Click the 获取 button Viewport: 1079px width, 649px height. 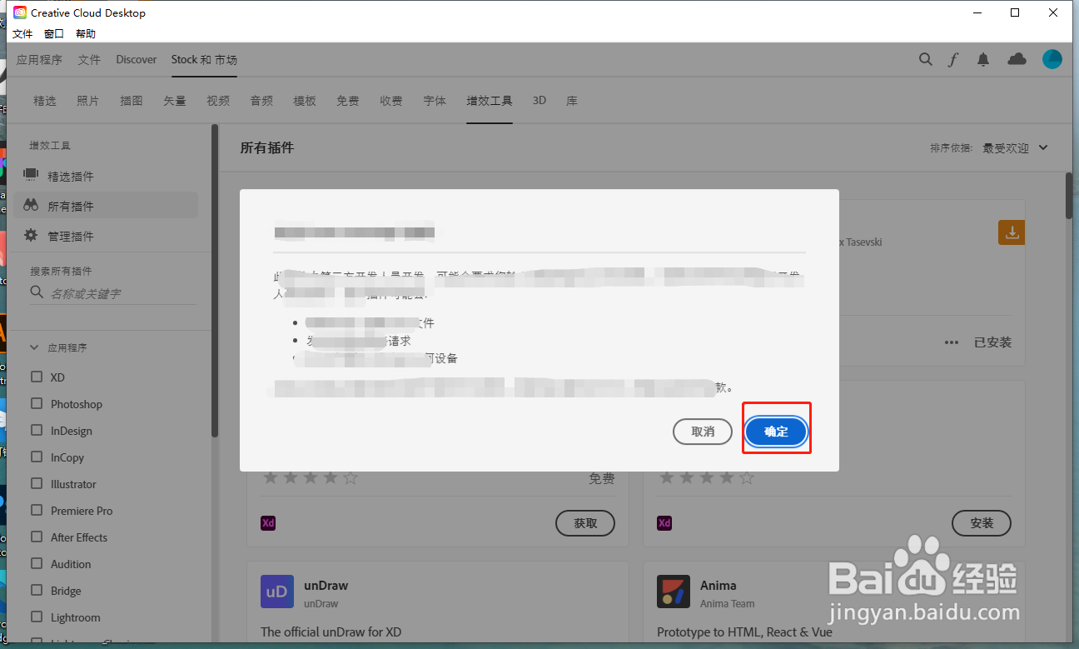[585, 523]
